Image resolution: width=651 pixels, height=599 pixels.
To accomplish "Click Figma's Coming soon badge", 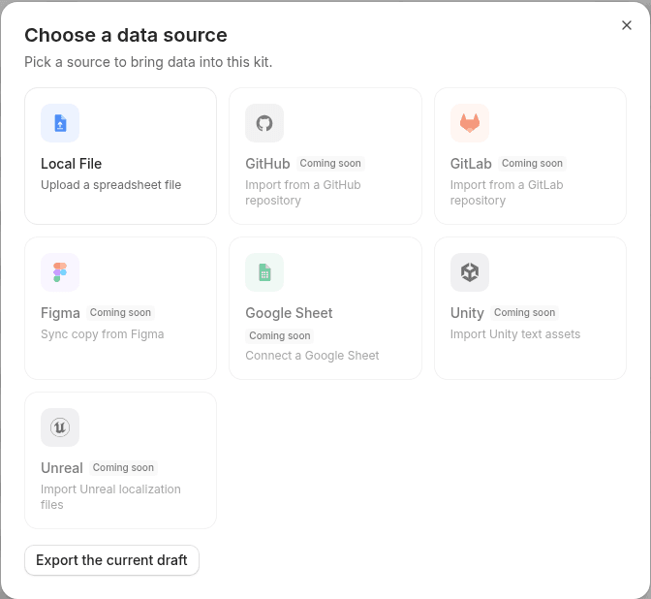I will pyautogui.click(x=120, y=312).
